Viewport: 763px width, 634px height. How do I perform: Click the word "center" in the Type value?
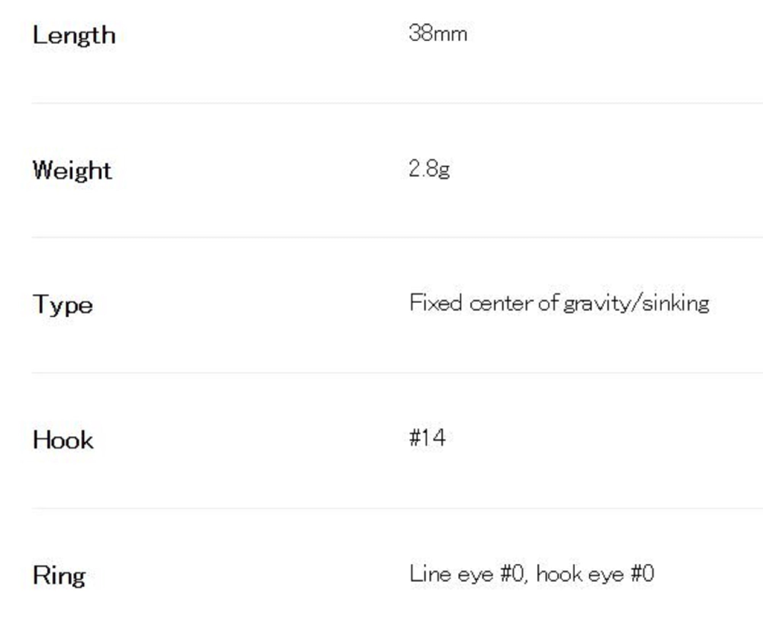[x=501, y=304]
